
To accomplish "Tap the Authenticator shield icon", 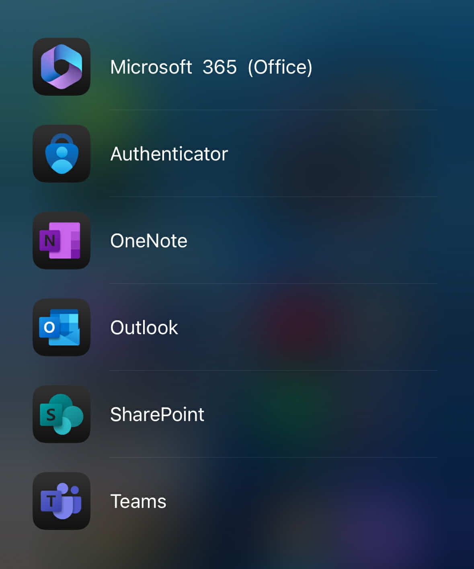I will (x=62, y=154).
